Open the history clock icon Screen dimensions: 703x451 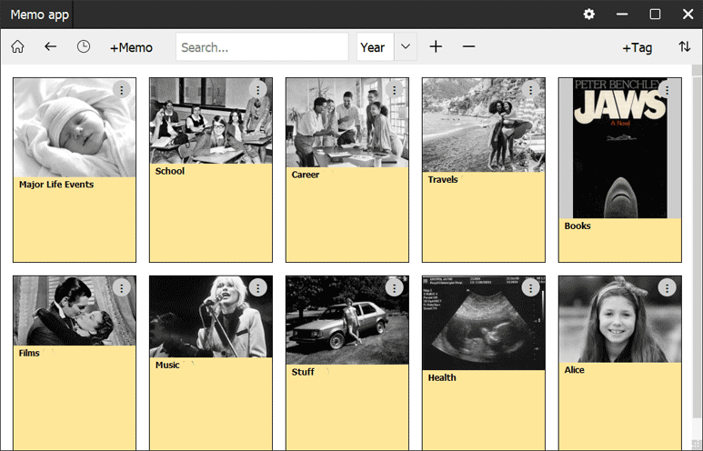[84, 47]
